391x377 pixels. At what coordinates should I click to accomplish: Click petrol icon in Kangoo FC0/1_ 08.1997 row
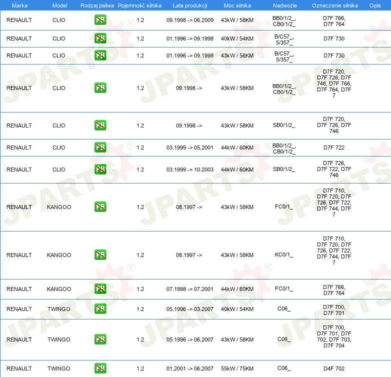100,207
